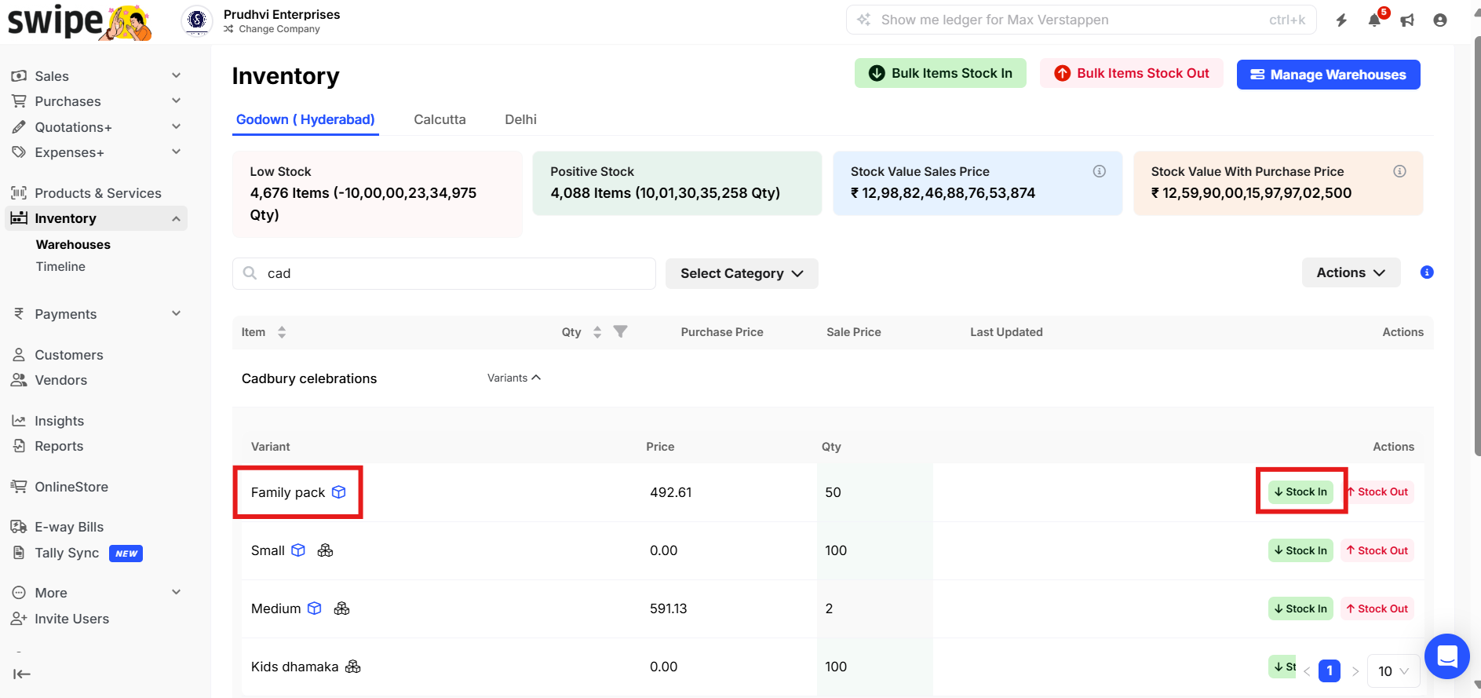Viewport: 1481px width, 698px height.
Task: Open the chat support bubble icon
Action: pyautogui.click(x=1447, y=656)
